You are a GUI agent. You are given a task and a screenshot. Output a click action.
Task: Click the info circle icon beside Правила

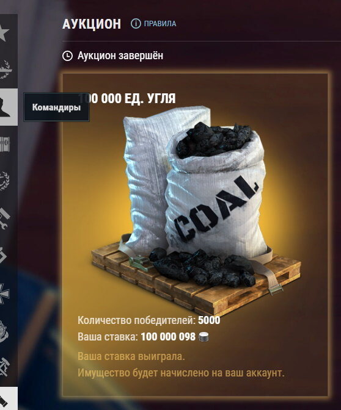[x=136, y=24]
